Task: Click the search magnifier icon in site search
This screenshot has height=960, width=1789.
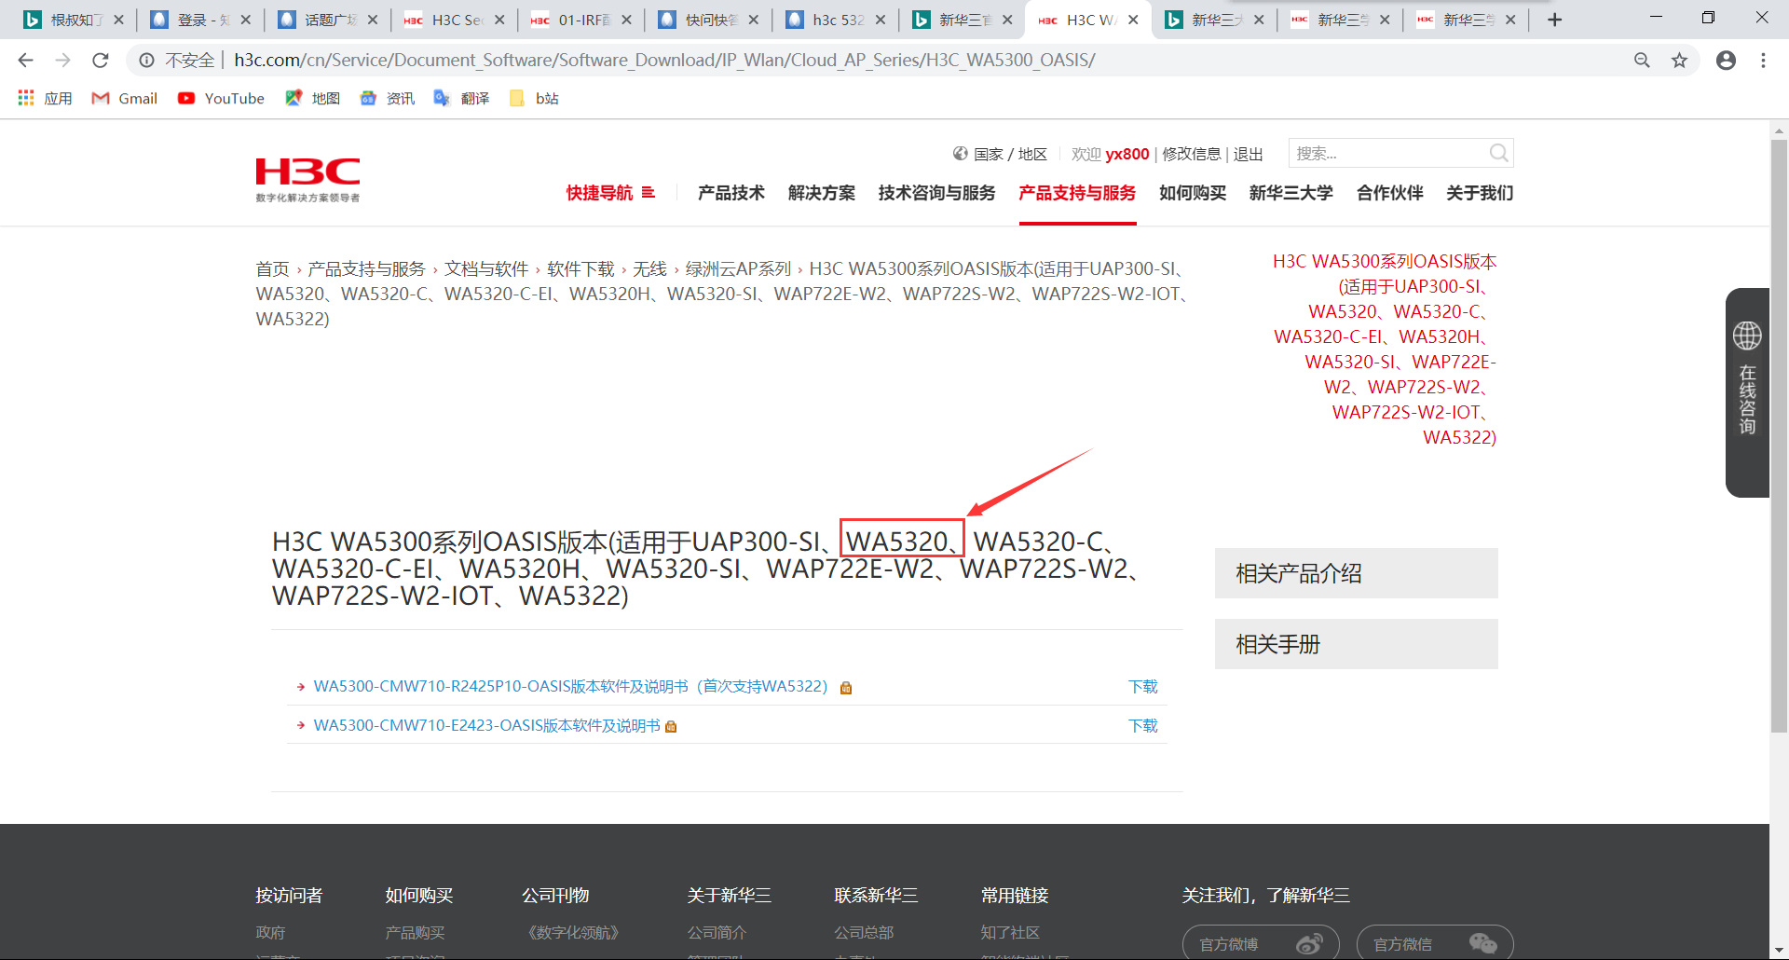Action: coord(1498,153)
